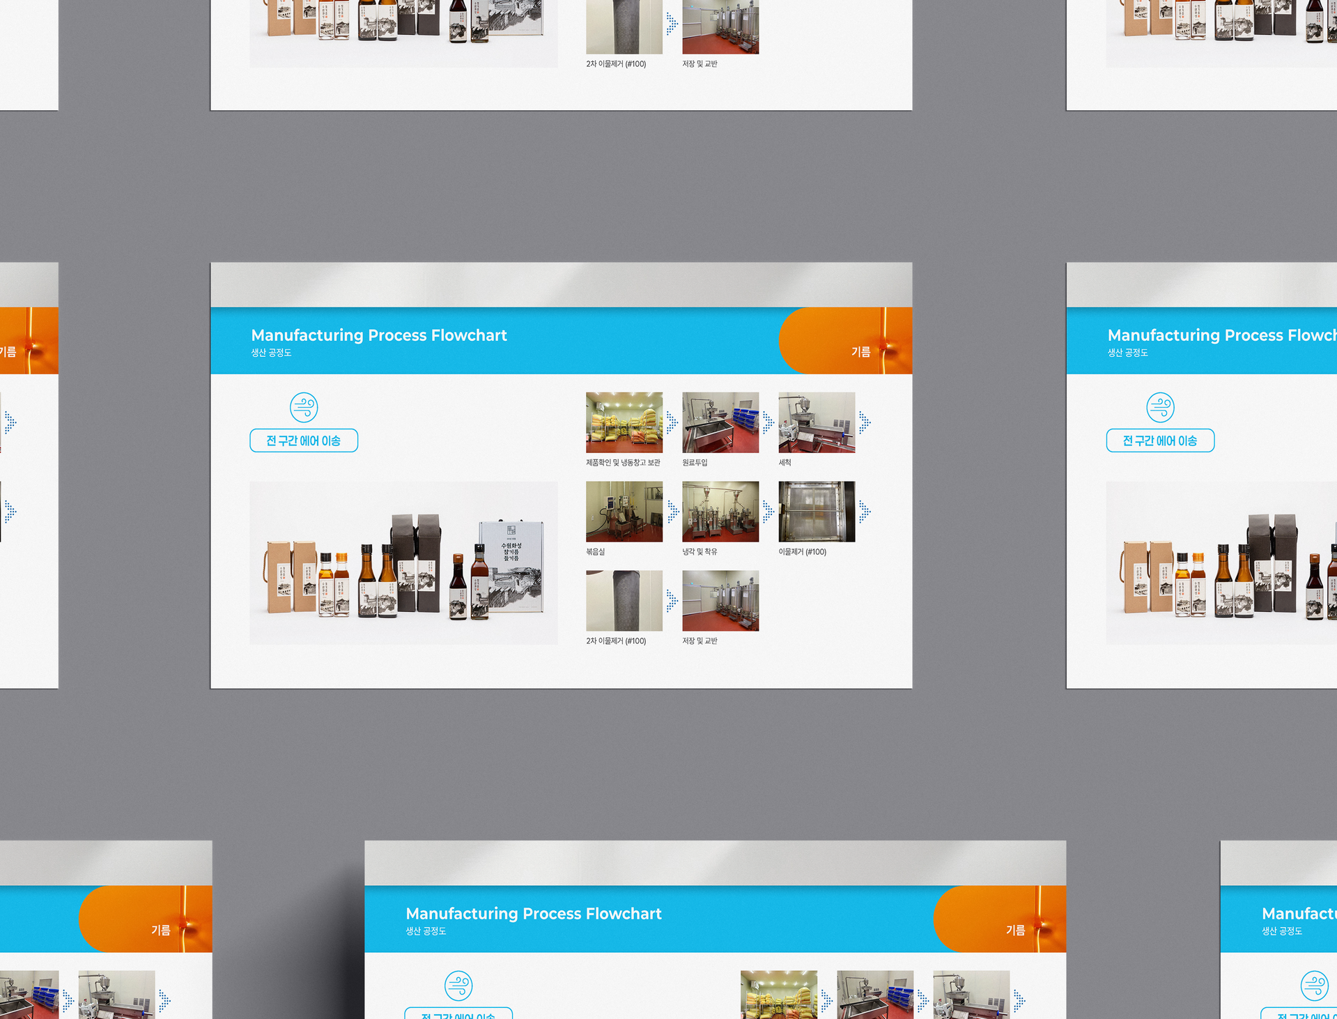The width and height of the screenshot is (1337, 1019).
Task: Select the orange '기름' tab on center slide
Action: pos(845,341)
